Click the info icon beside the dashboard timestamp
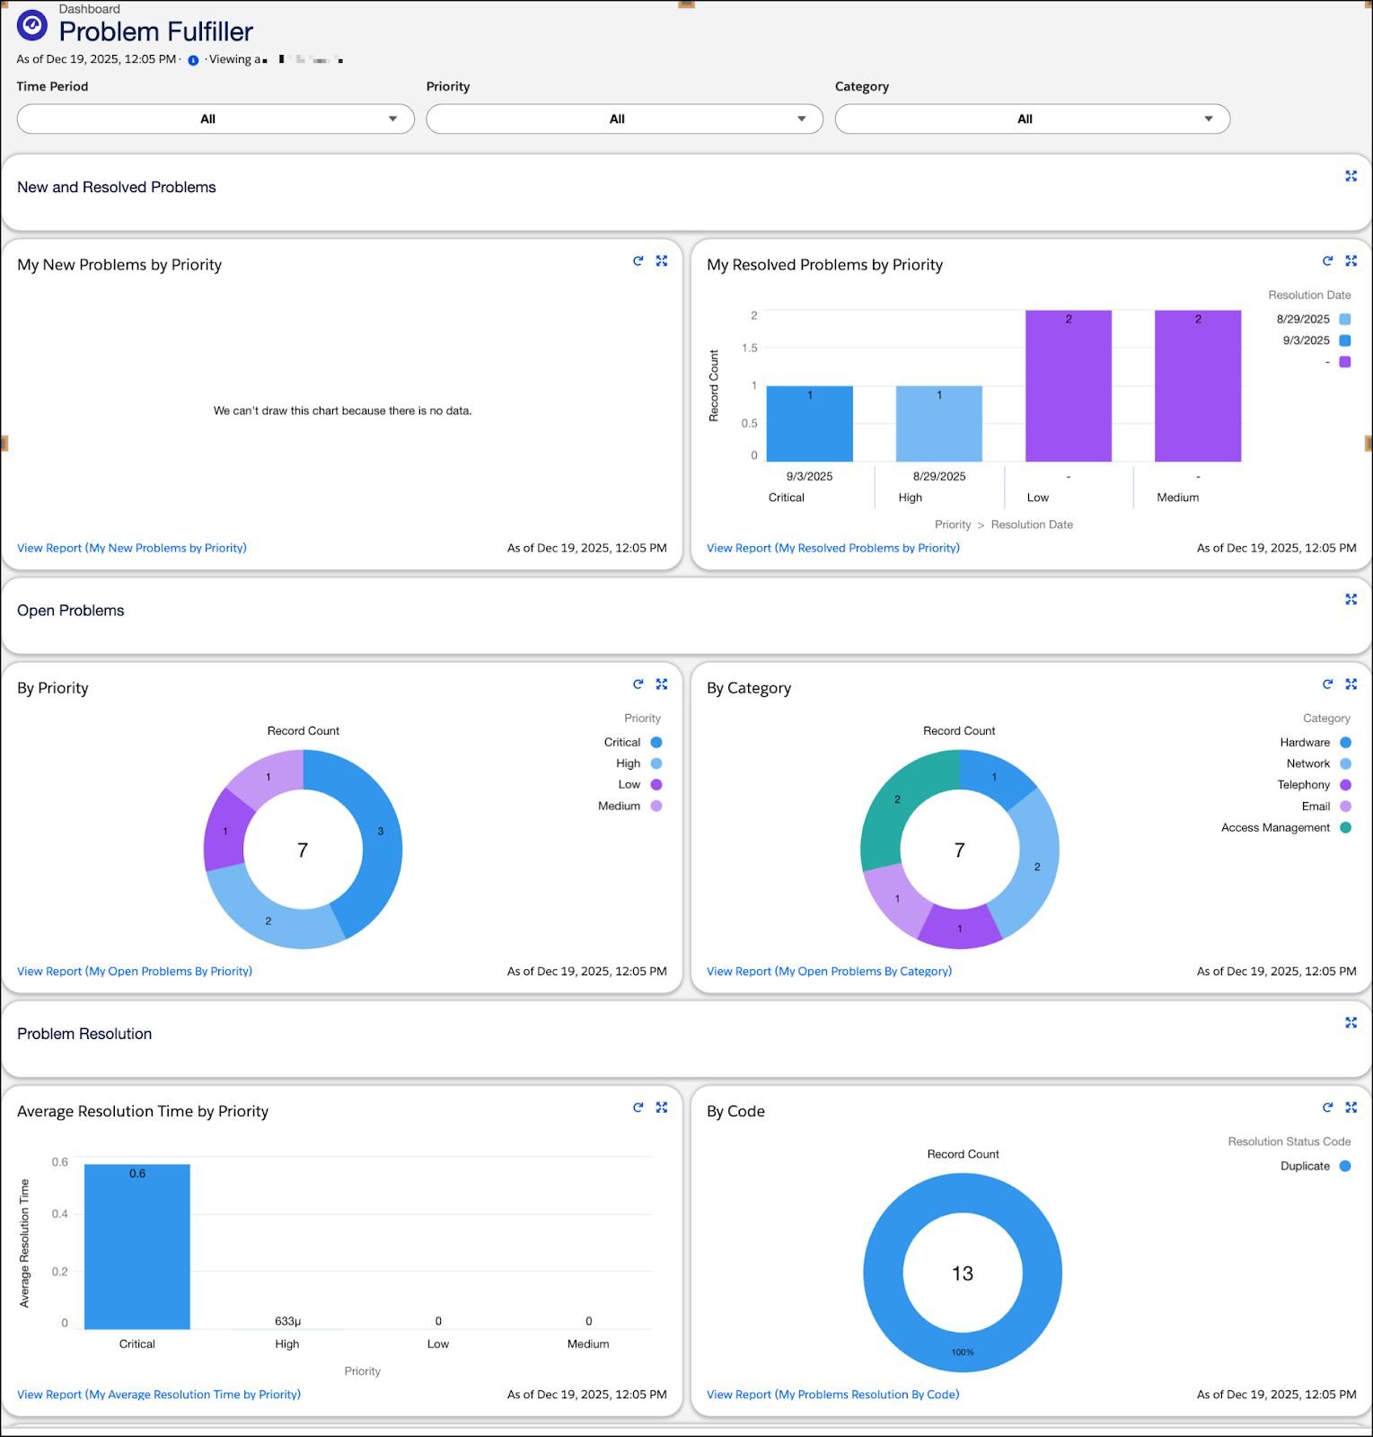Screen dimensions: 1373x1437 click(193, 60)
